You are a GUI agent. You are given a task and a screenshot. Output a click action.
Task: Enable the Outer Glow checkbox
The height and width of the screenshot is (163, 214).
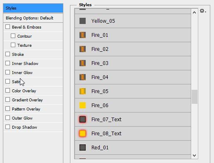point(7,118)
